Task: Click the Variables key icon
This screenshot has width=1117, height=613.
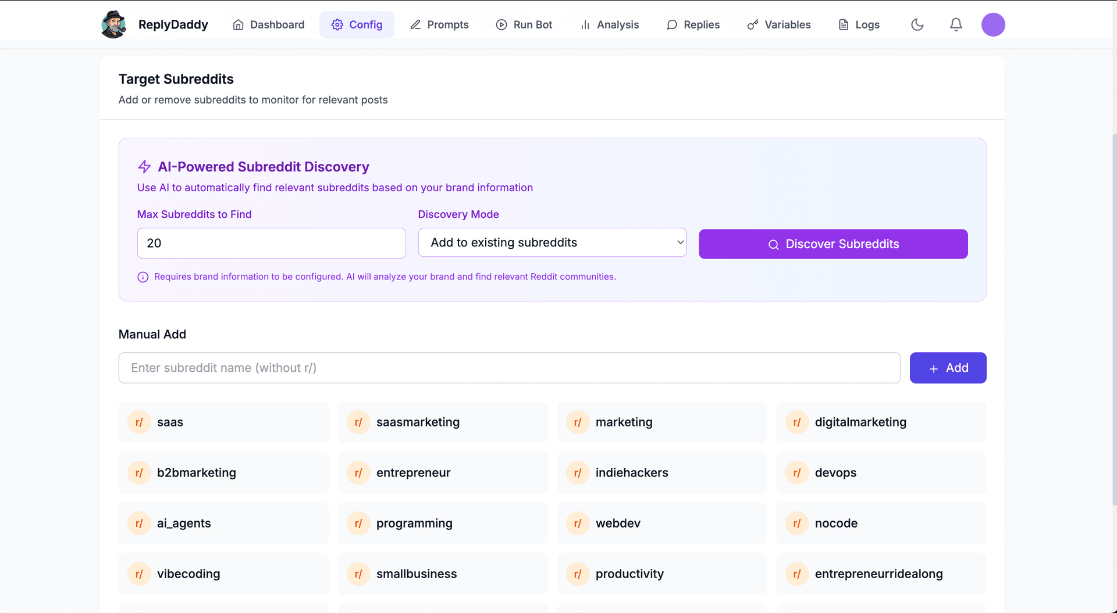Action: 753,24
